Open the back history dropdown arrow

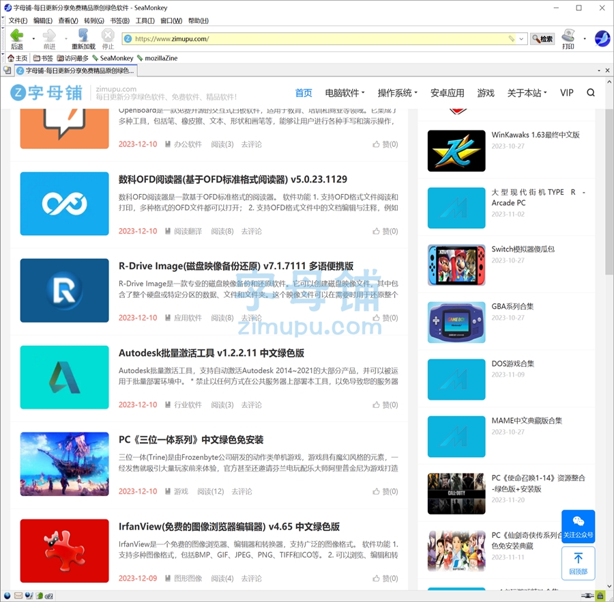point(33,38)
